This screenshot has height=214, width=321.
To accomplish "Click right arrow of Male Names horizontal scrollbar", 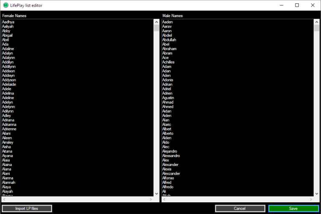I will pos(311,199).
